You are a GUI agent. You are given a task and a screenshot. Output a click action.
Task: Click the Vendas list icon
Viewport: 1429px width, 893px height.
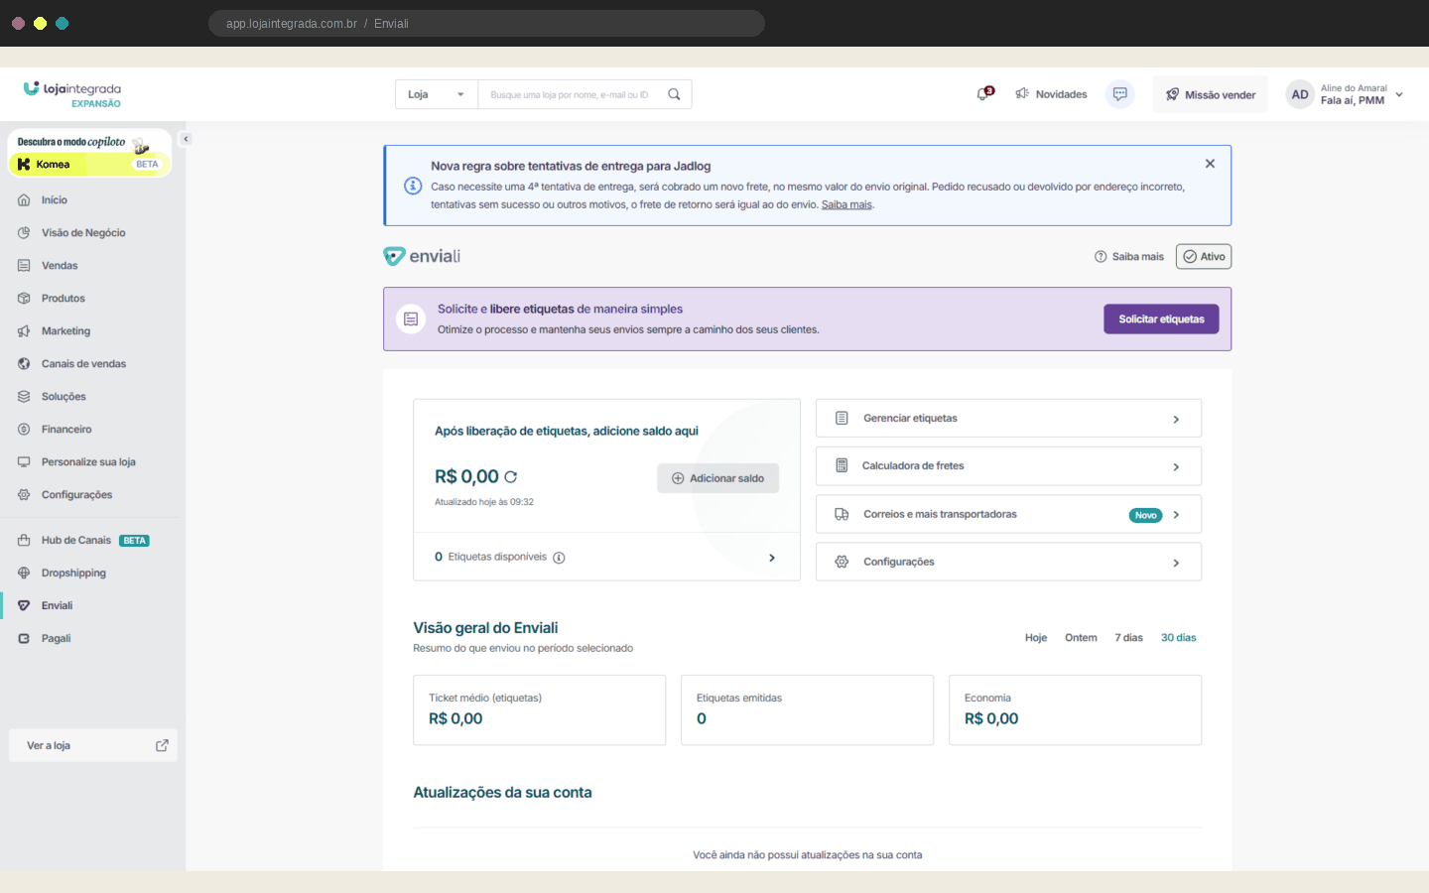(x=24, y=266)
